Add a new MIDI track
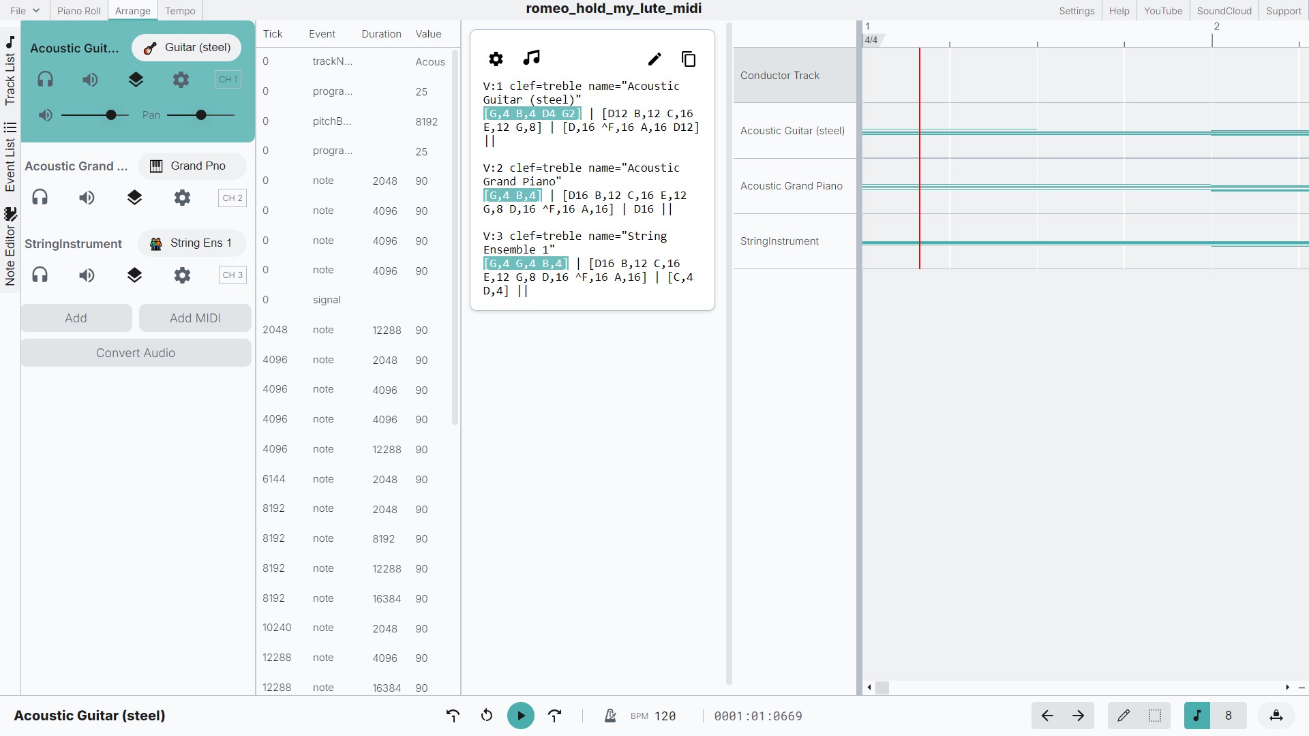Viewport: 1309px width, 736px height. (x=195, y=318)
